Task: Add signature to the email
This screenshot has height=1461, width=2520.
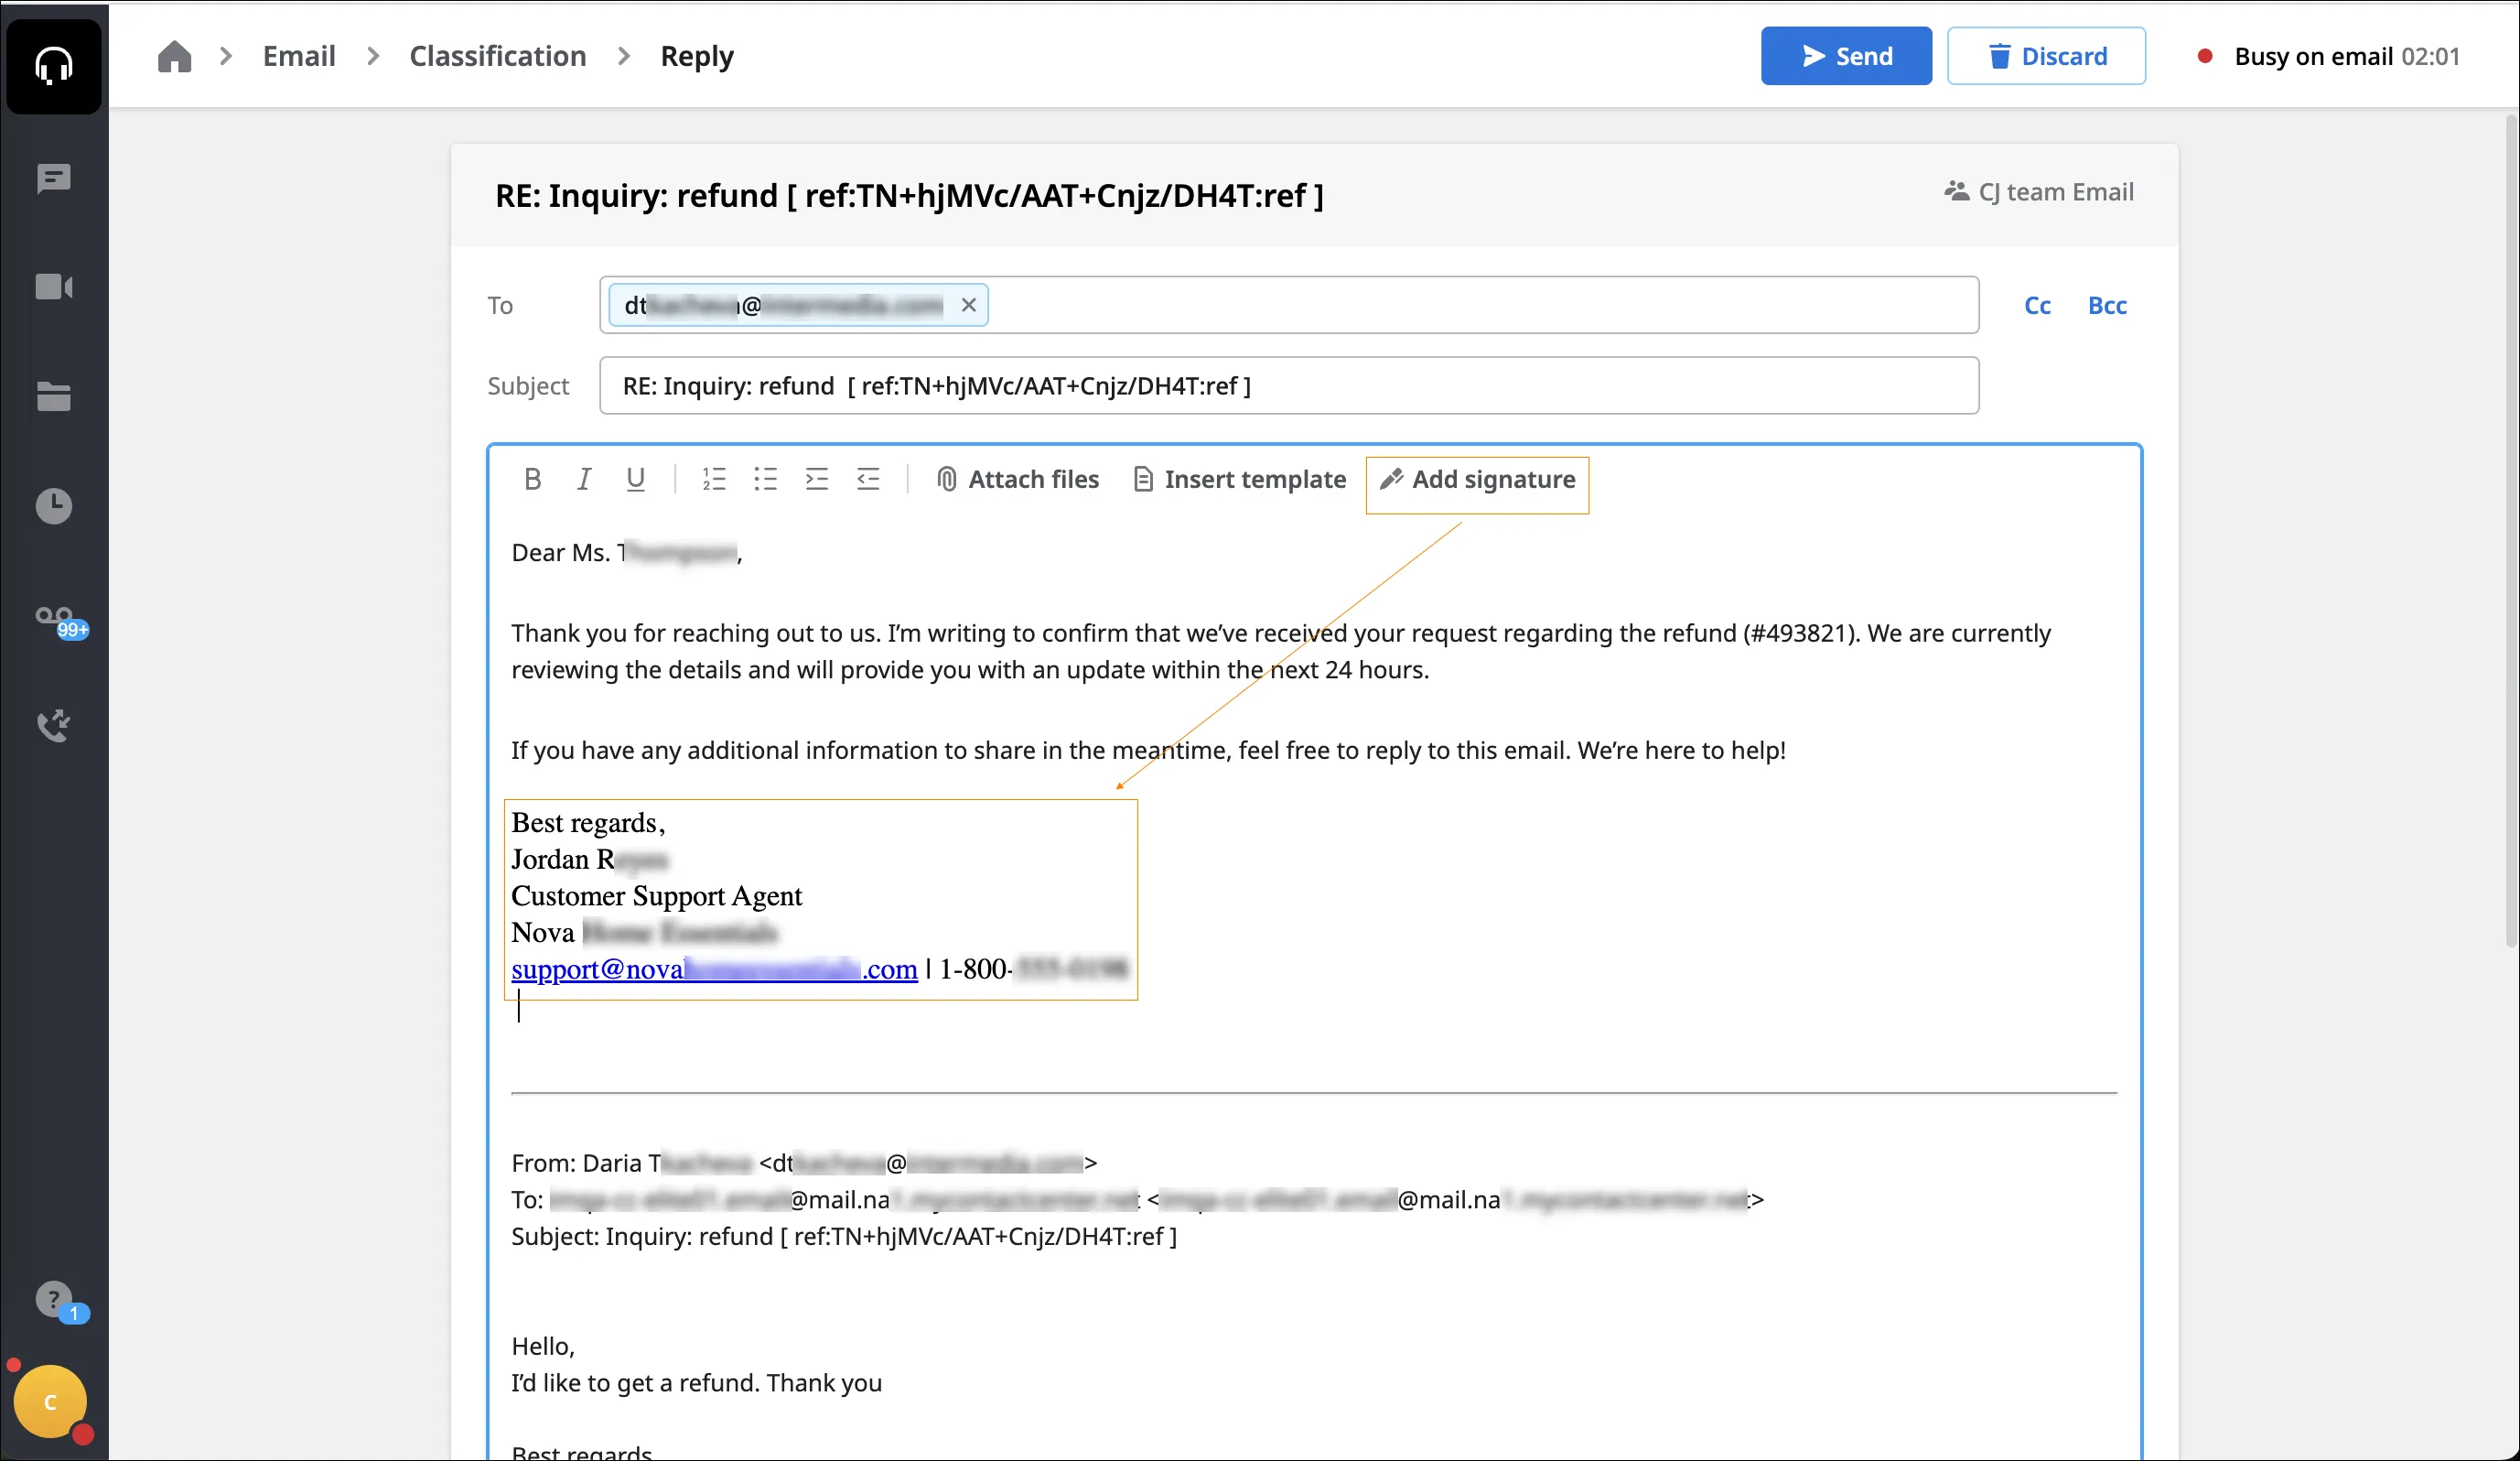Action: (1477, 480)
